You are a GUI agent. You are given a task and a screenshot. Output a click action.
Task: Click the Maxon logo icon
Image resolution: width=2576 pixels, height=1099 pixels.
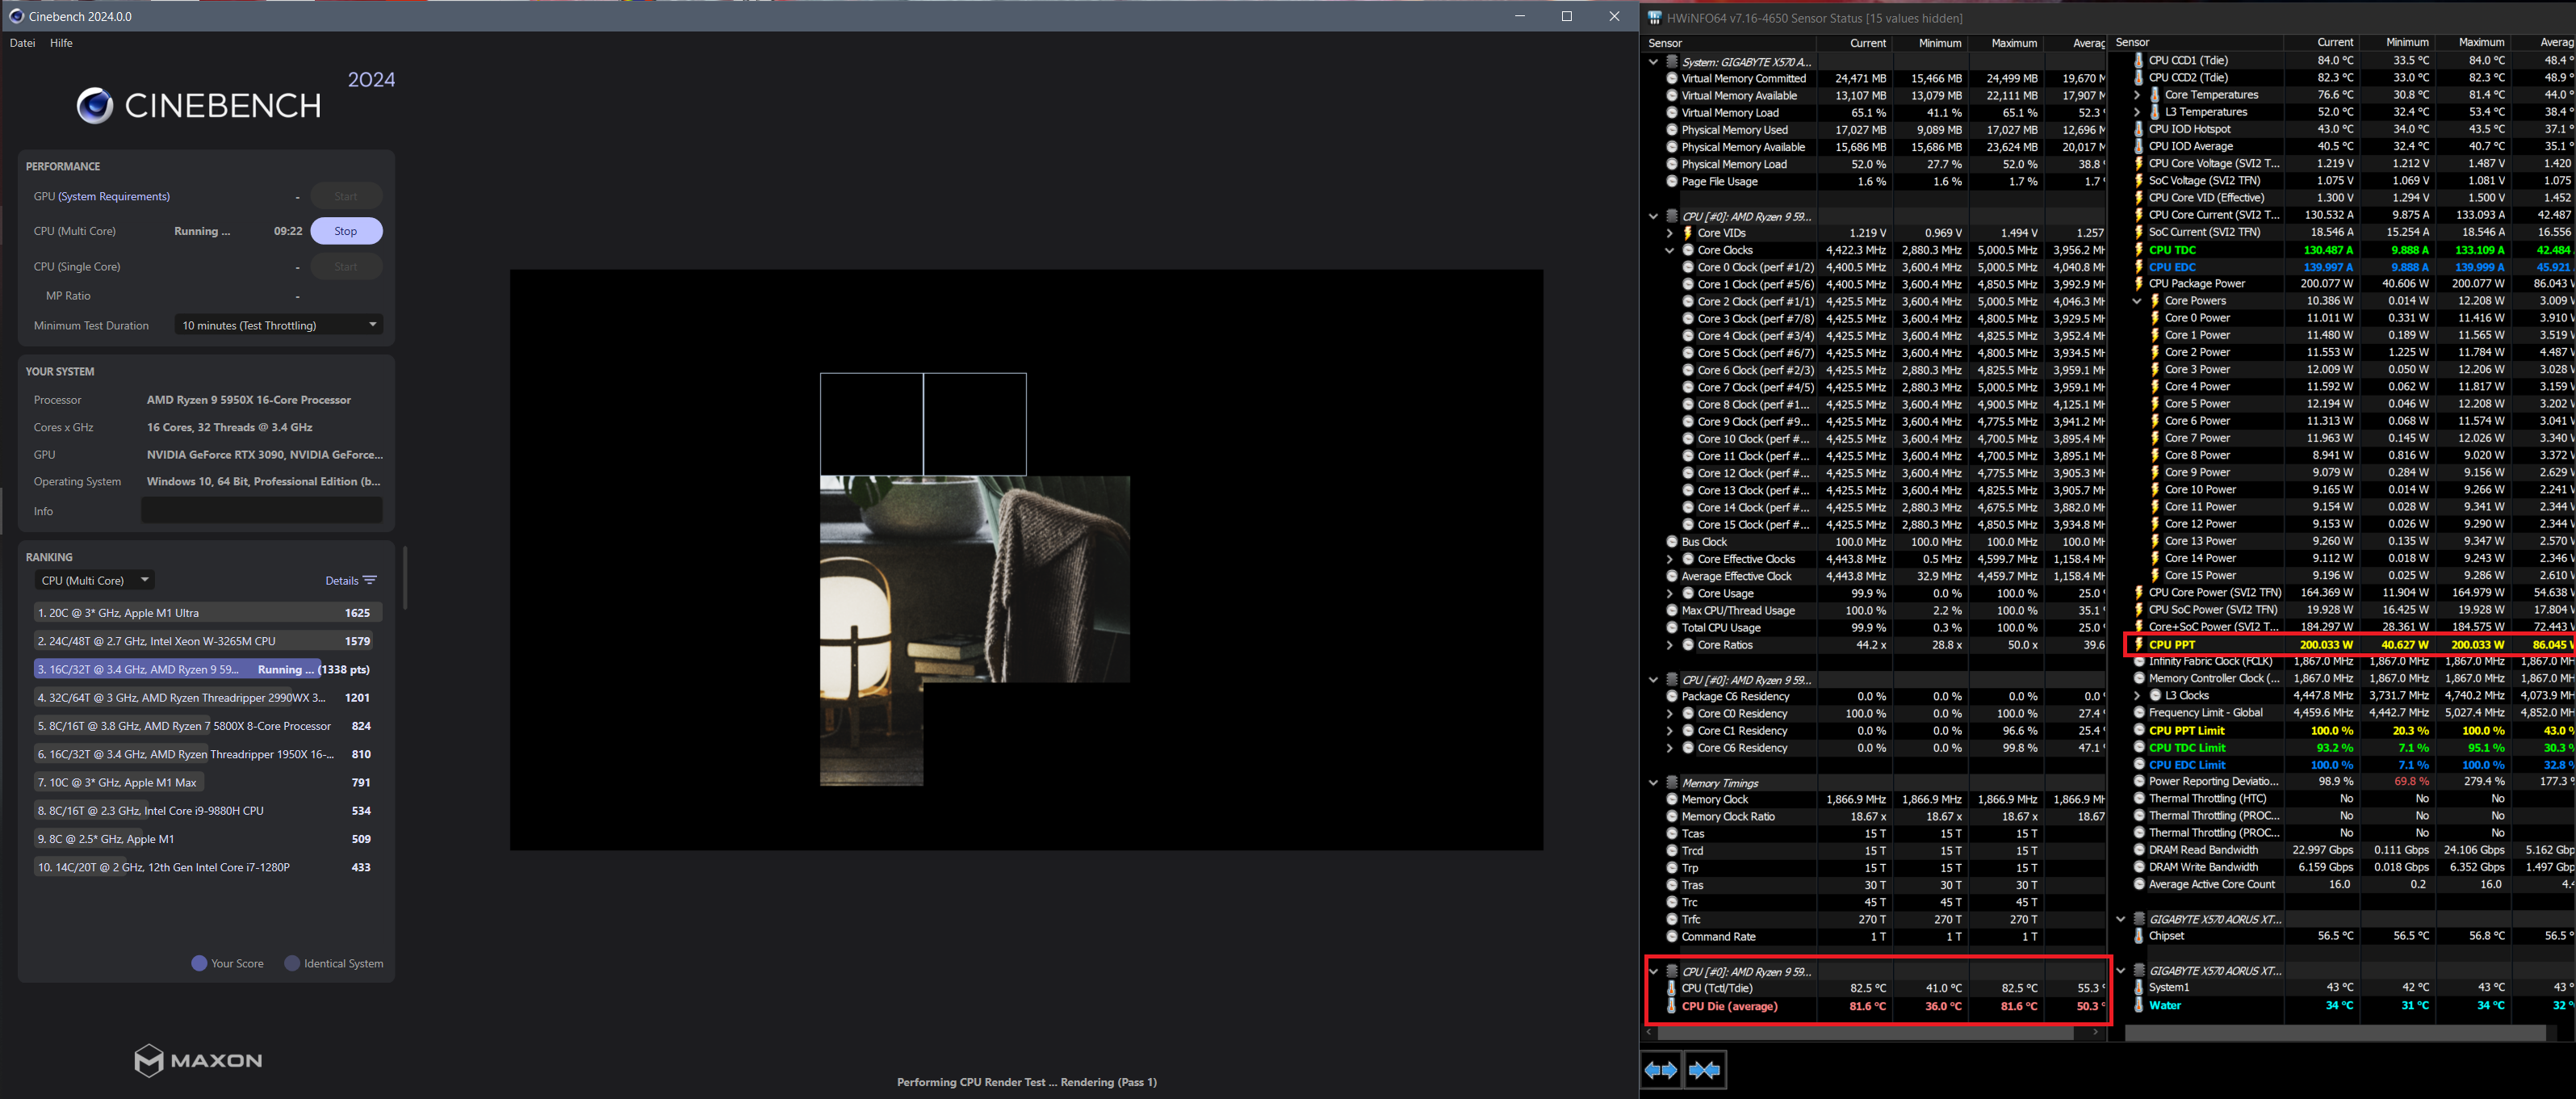coord(149,1060)
